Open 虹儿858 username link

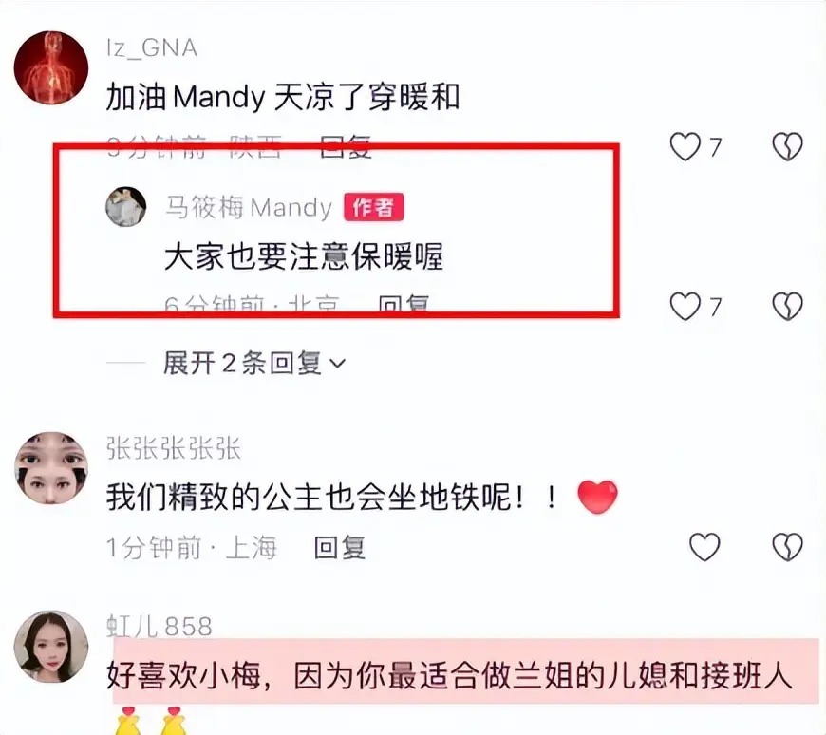(x=160, y=626)
